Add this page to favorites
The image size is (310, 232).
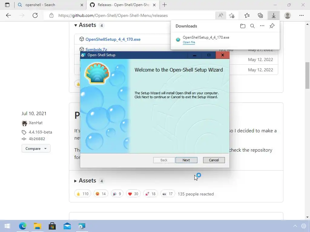point(232,15)
